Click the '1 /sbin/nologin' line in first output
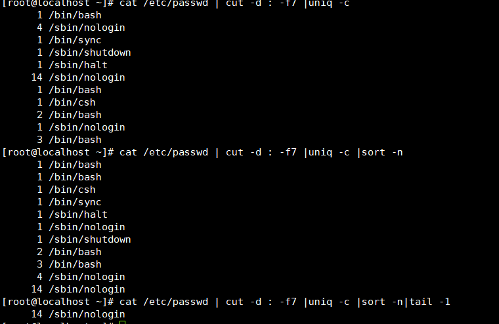Screen dimensions: 499x324 (x=81, y=127)
